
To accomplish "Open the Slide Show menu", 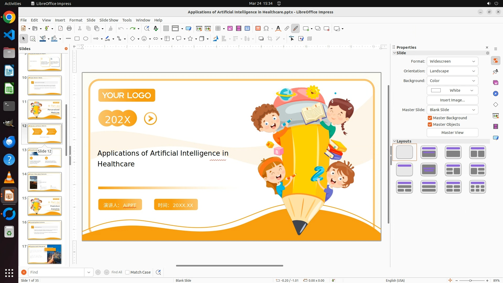I will (x=109, y=20).
